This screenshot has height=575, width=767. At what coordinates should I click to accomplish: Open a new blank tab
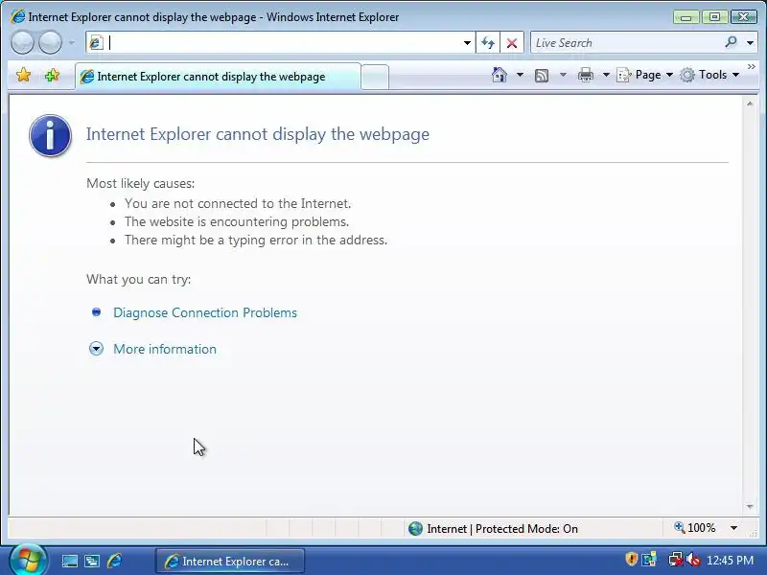click(375, 77)
